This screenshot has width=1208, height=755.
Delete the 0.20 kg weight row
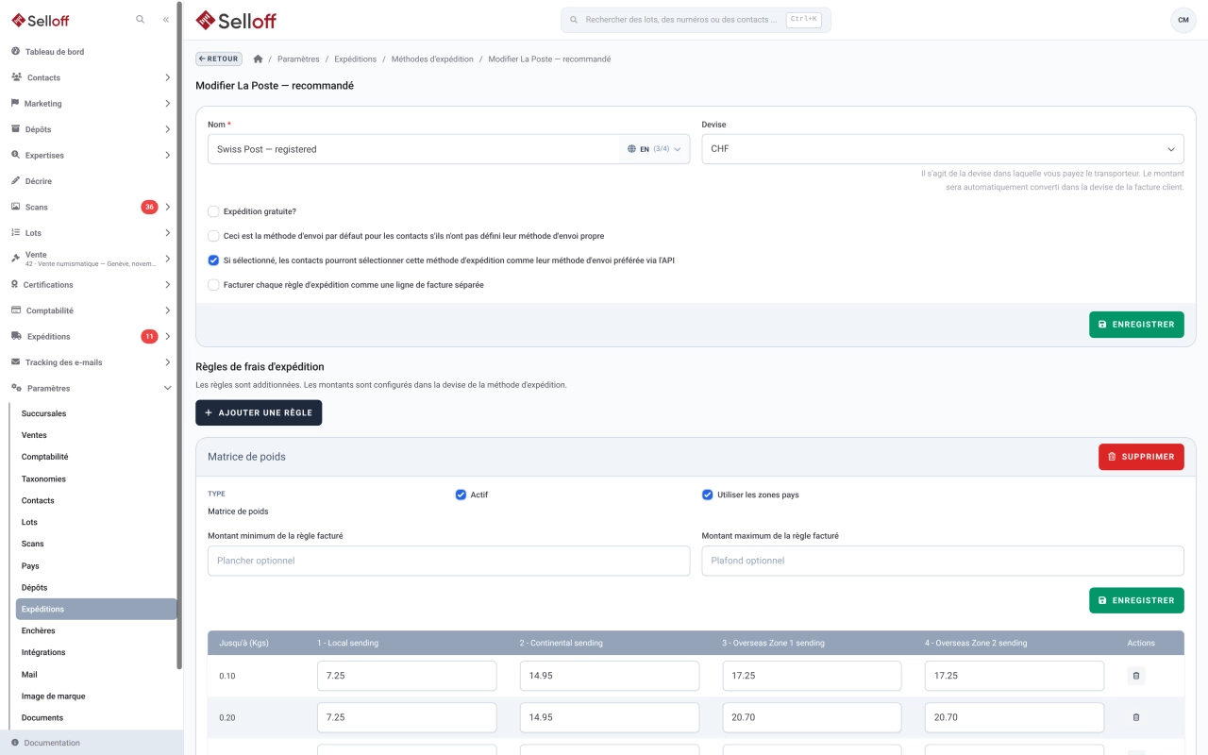(1136, 717)
